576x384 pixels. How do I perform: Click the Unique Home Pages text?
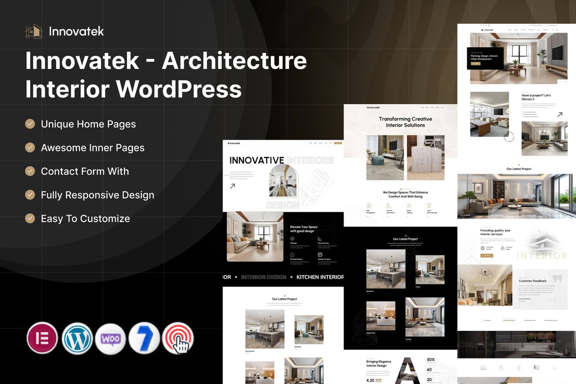[89, 124]
